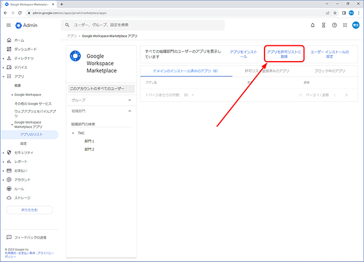Click the top search field
Image resolution: width=364 pixels, height=262 pixels.
coord(143,25)
